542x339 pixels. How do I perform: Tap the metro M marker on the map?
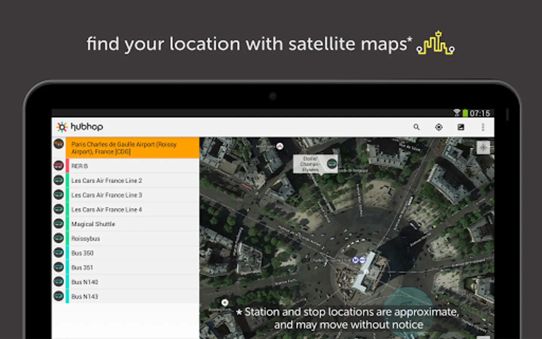click(x=355, y=260)
